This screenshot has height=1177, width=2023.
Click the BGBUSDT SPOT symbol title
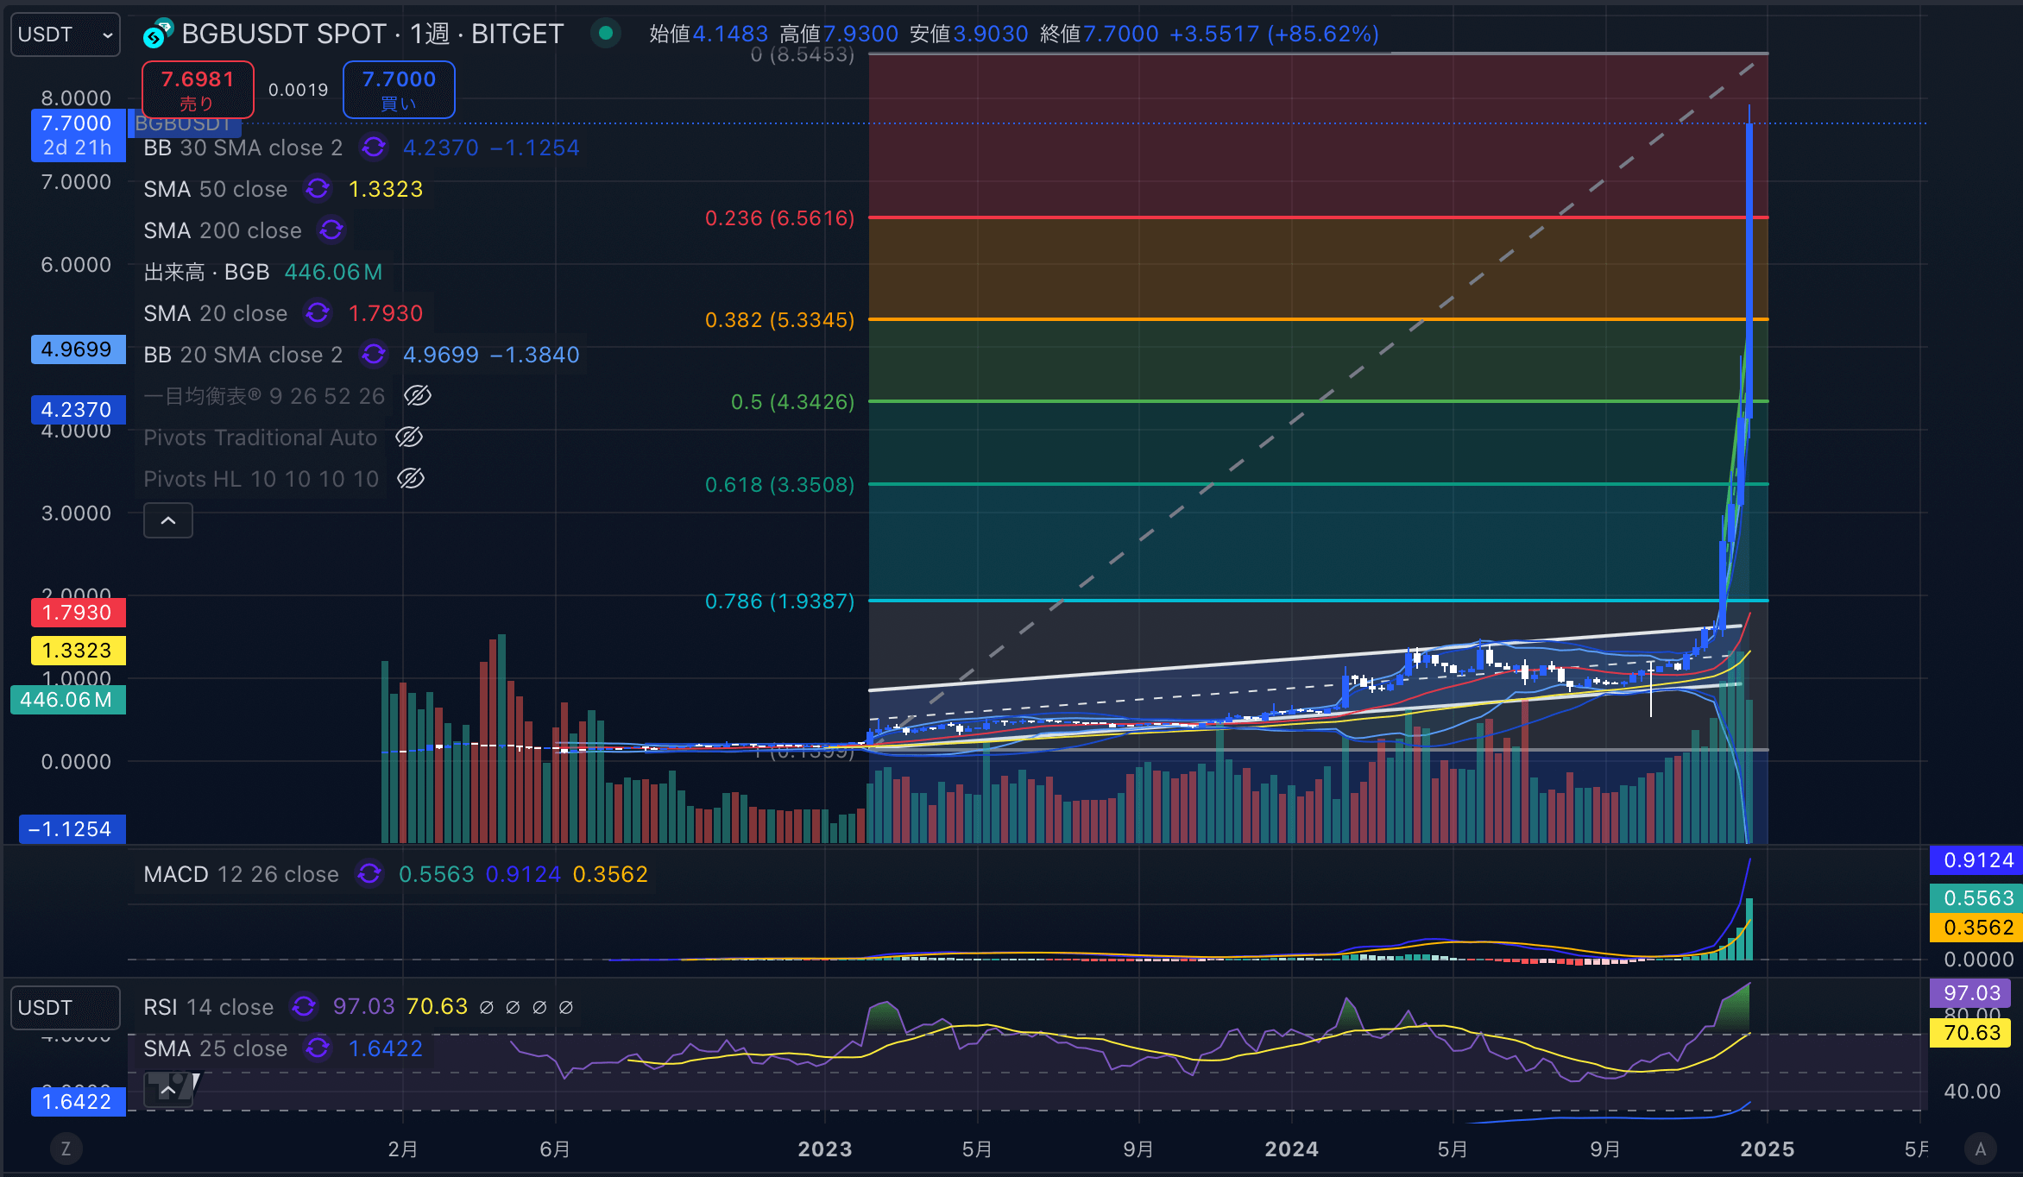372,34
